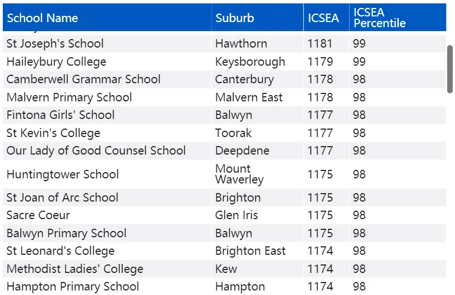Click Our Lady of Good Counsel School
455x295 pixels.
(x=96, y=151)
